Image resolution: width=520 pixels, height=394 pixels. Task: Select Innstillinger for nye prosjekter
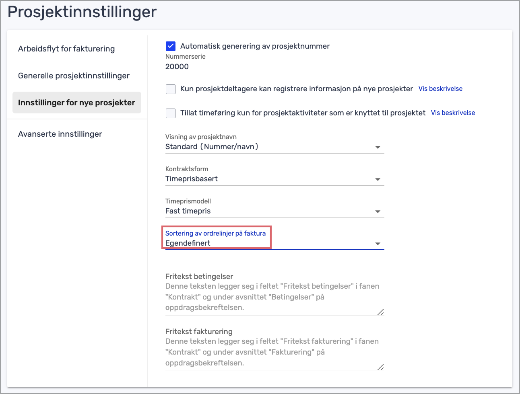[76, 103]
